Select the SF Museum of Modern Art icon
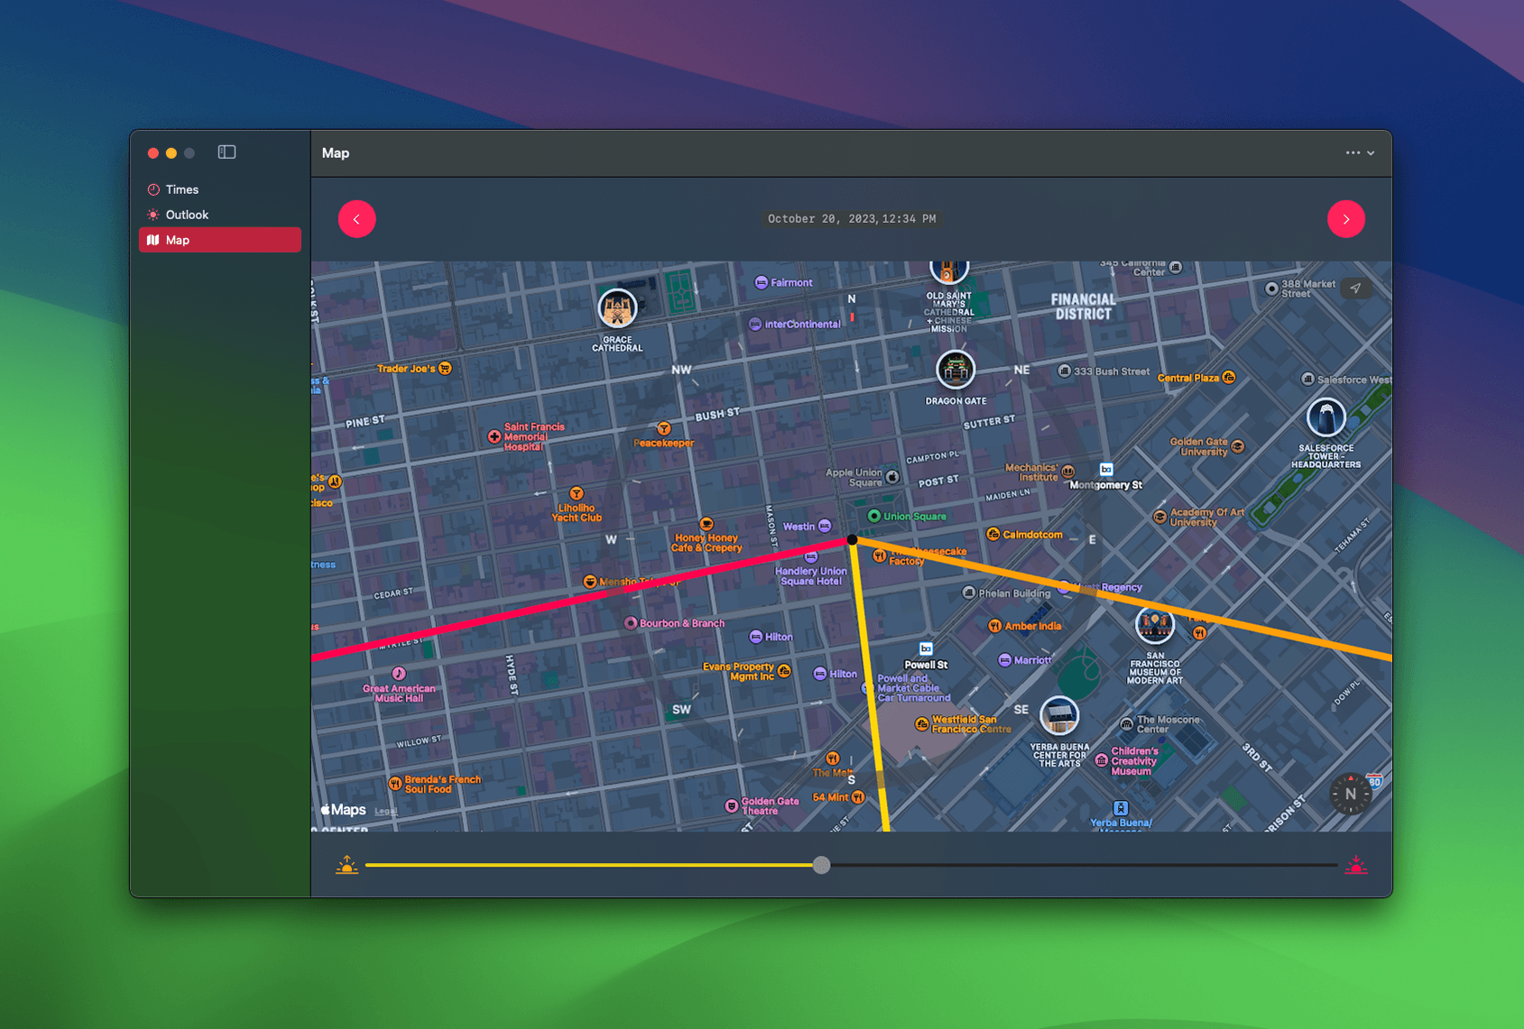 (x=1154, y=623)
